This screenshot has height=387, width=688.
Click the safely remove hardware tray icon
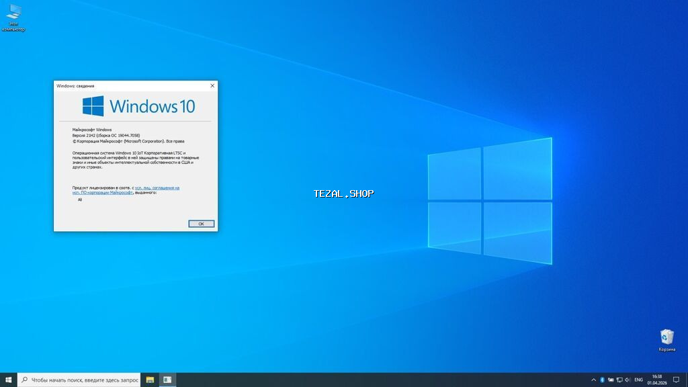tap(611, 380)
